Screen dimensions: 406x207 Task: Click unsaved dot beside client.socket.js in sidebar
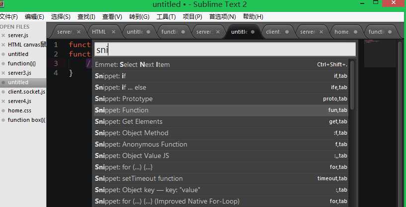(x=3, y=92)
